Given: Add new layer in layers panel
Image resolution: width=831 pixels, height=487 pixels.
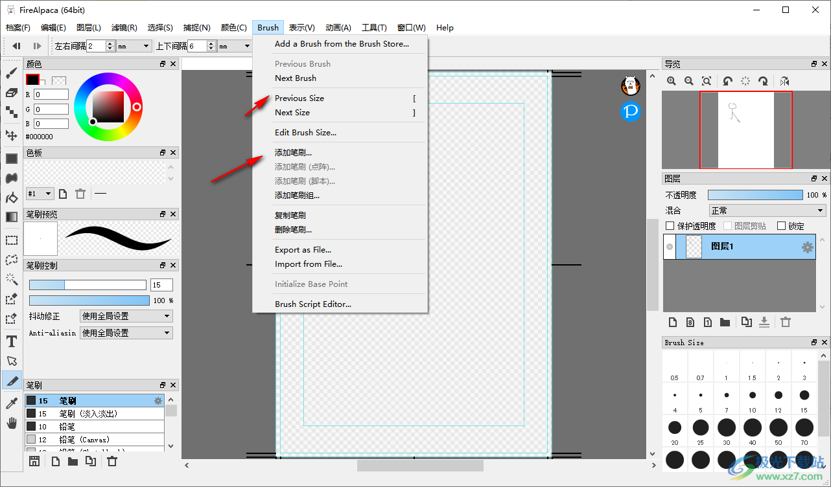Looking at the screenshot, I should tap(673, 322).
